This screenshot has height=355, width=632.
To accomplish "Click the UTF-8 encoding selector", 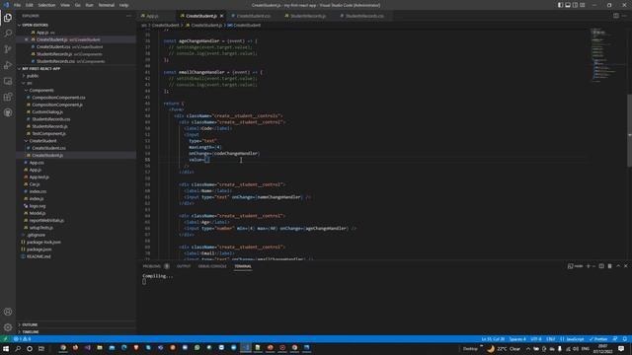I will 536,339.
